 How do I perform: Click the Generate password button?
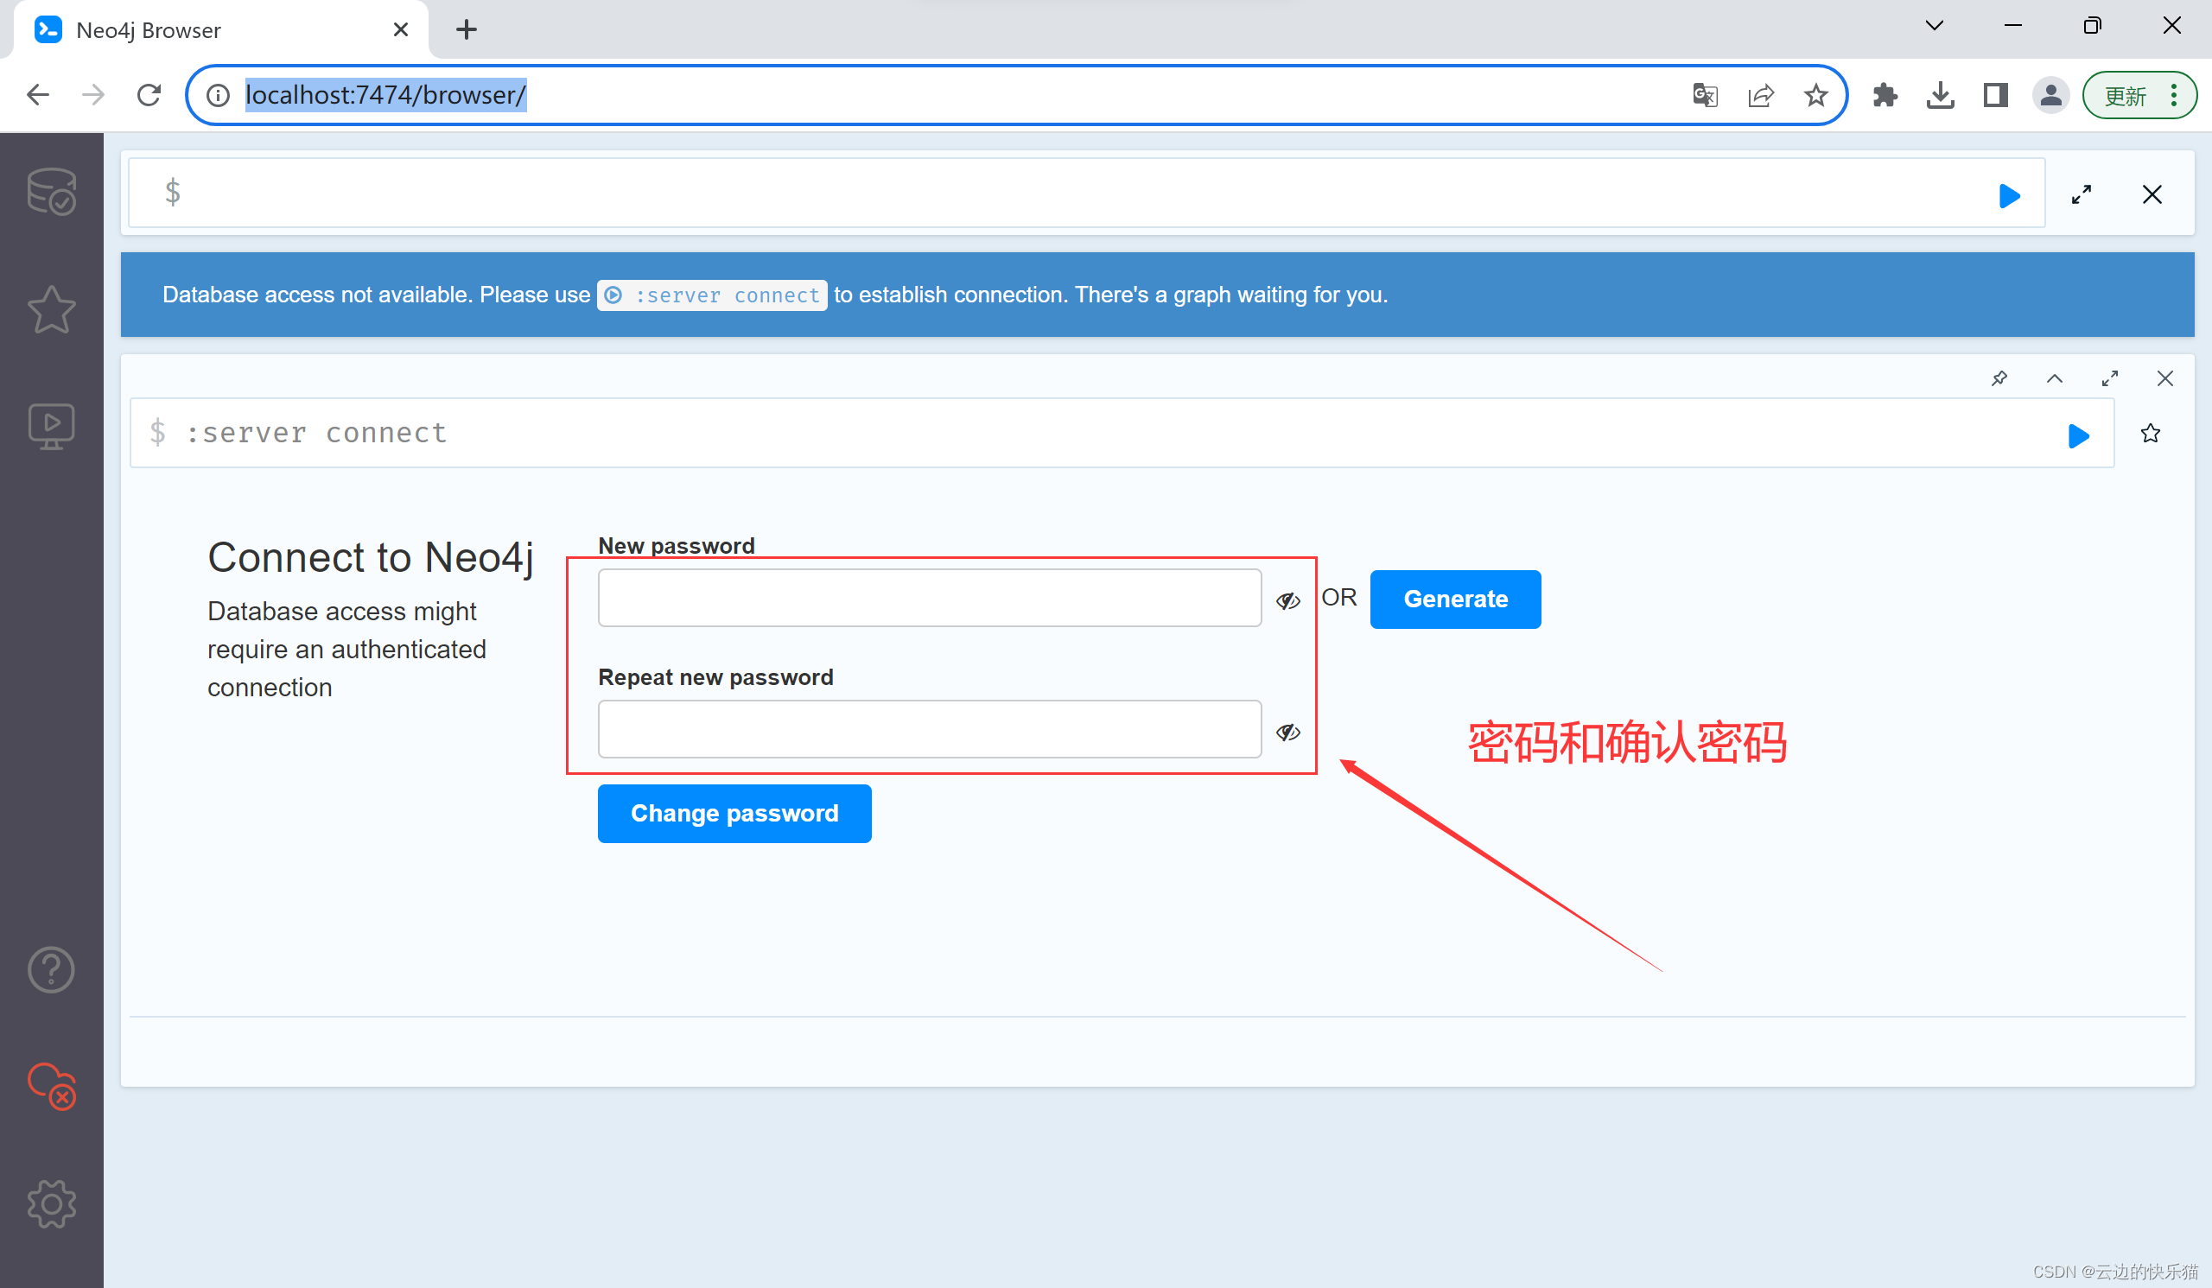tap(1454, 600)
